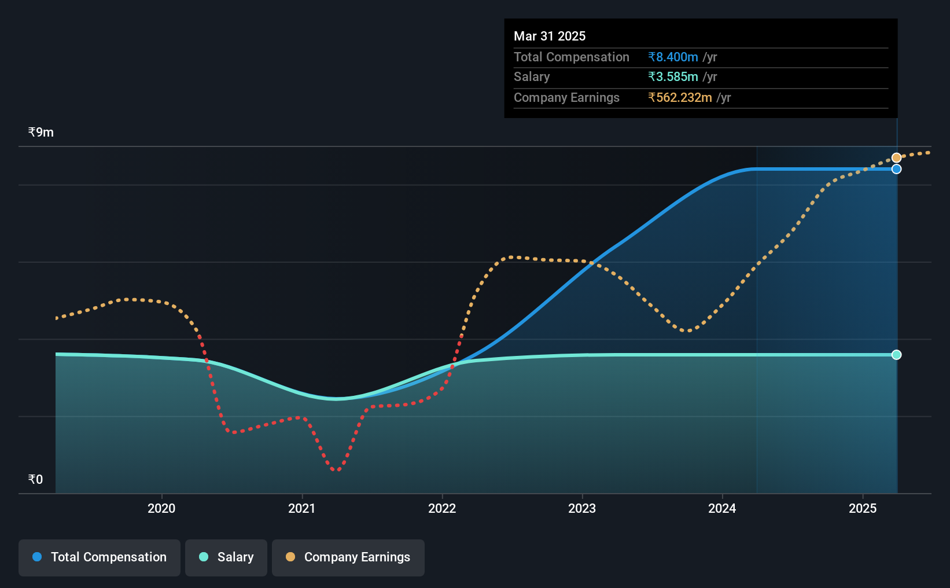Click the Mar 31 2025 tooltip date

(550, 36)
